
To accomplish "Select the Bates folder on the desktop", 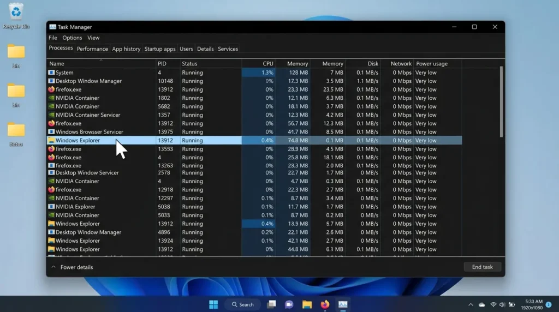I will [16, 135].
